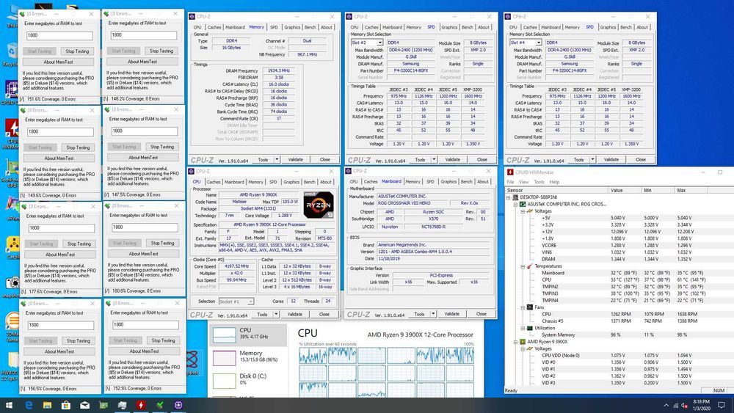The height and width of the screenshot is (413, 734).
Task: Open Tools dropdown arrow in CPU-Z Mainboard window
Action: [433, 314]
